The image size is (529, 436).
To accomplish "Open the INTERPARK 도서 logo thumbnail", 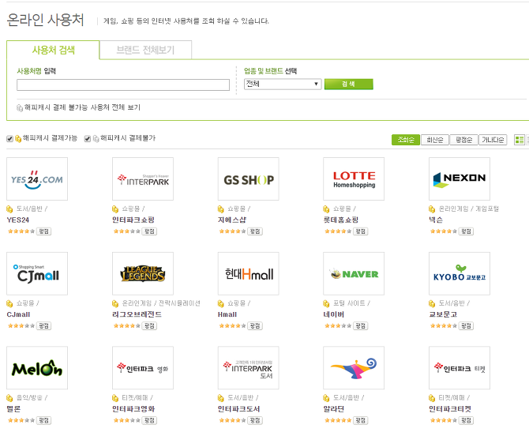I will point(248,368).
